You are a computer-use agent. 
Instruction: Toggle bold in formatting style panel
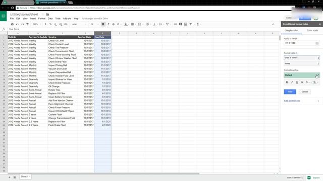[x=287, y=82]
